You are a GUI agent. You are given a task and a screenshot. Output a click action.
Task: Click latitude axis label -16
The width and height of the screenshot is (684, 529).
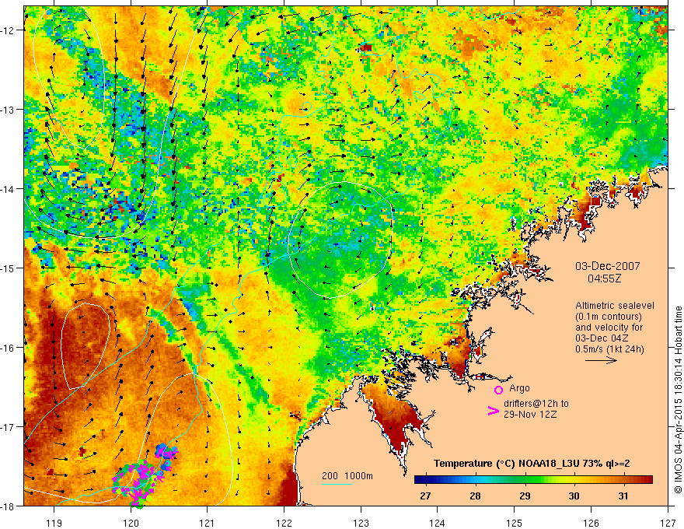click(x=9, y=348)
